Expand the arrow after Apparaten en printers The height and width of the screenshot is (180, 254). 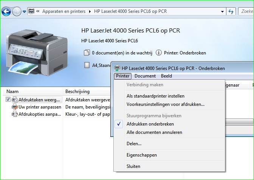pos(90,11)
